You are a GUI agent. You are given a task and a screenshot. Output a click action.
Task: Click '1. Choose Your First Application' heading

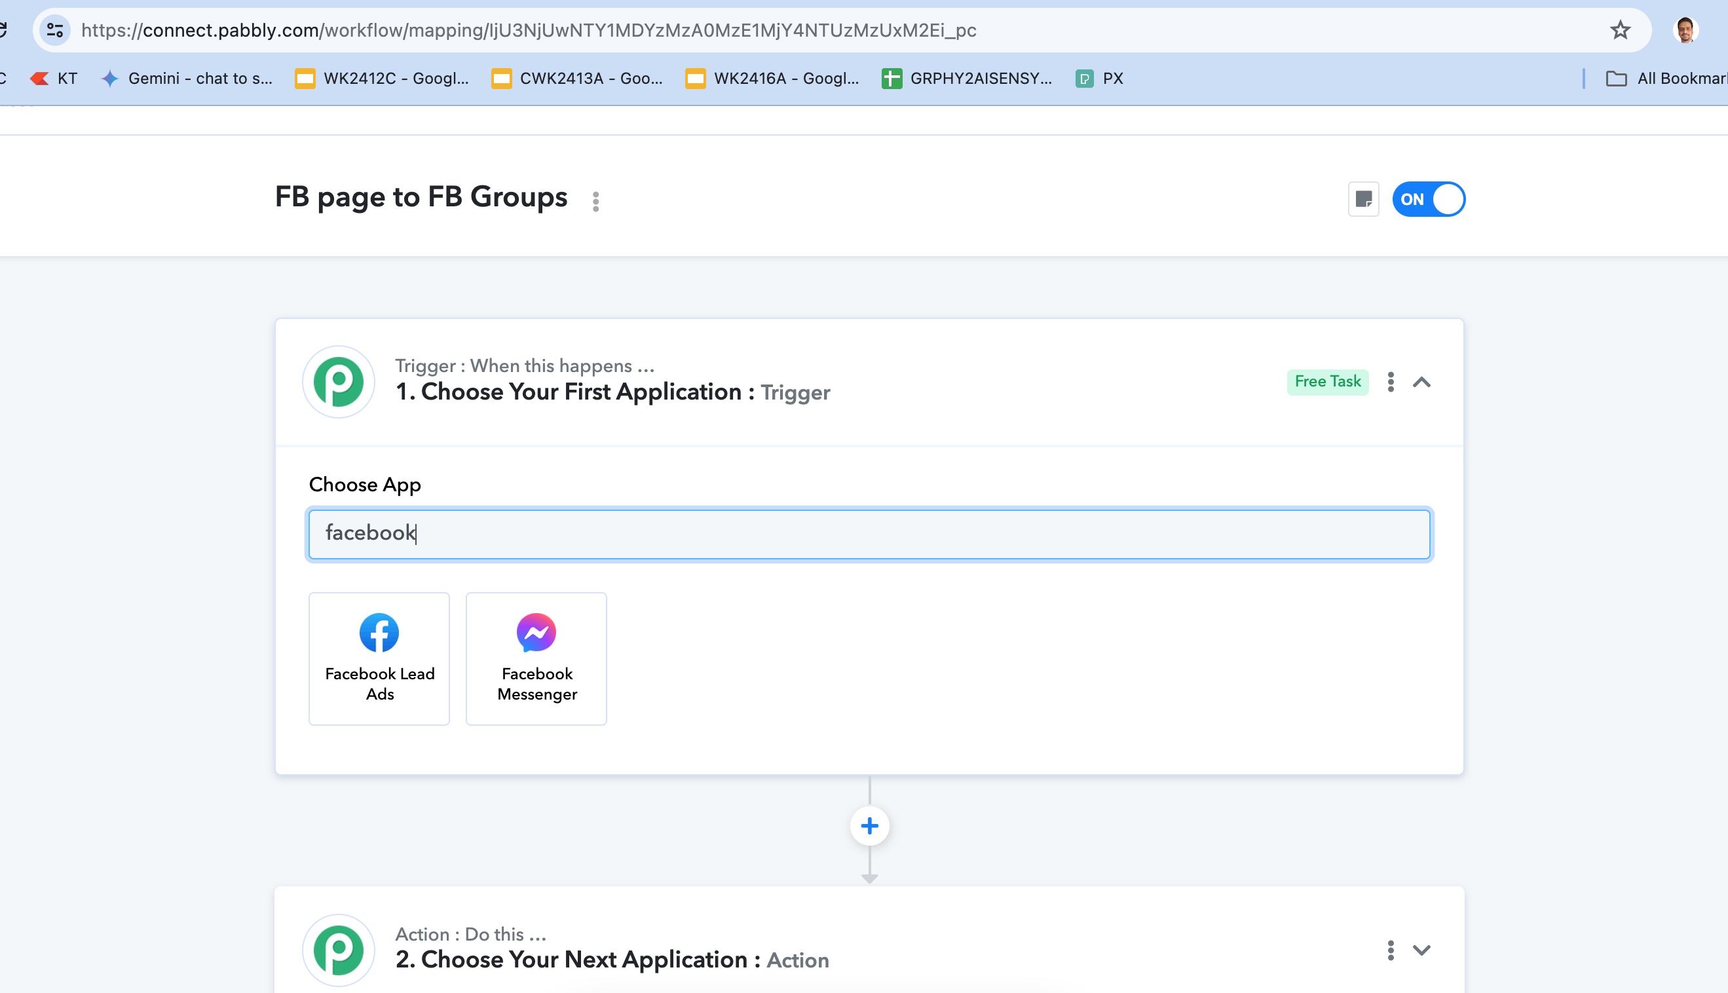point(575,392)
